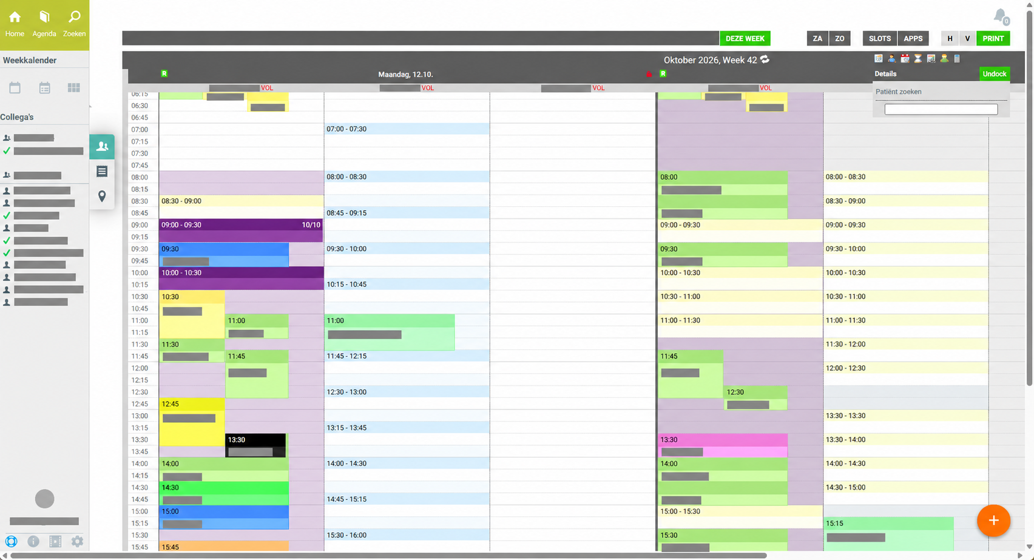The image size is (1034, 560).
Task: Open the info icon in the sidebar footer
Action: tap(33, 541)
